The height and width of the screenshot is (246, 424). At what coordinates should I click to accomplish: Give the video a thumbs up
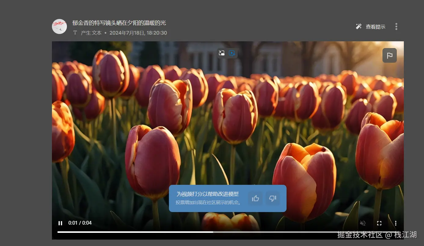coord(255,199)
